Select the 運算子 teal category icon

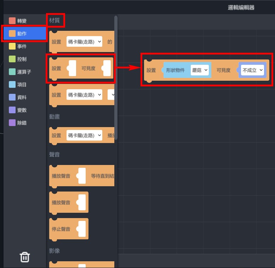click(x=12, y=72)
